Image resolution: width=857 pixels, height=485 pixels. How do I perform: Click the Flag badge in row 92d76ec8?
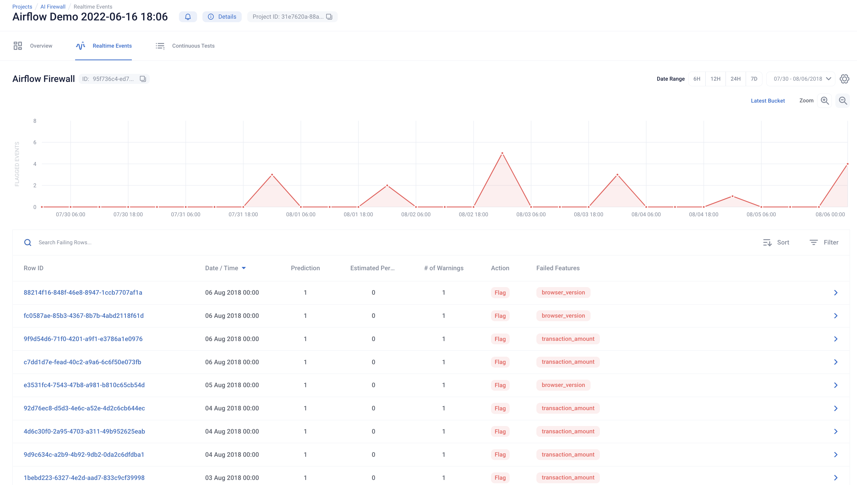coord(500,408)
